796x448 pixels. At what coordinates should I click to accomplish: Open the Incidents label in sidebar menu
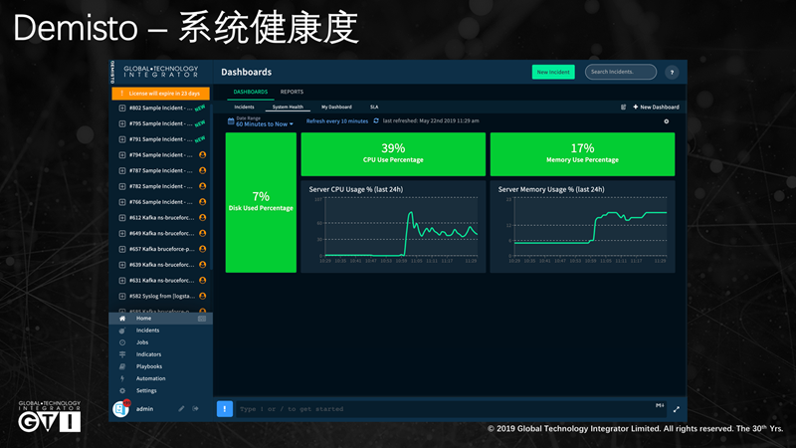[x=147, y=331]
